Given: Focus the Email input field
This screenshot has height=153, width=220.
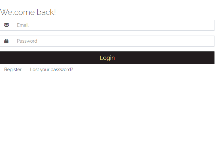Looking at the screenshot, I should 113,25.
